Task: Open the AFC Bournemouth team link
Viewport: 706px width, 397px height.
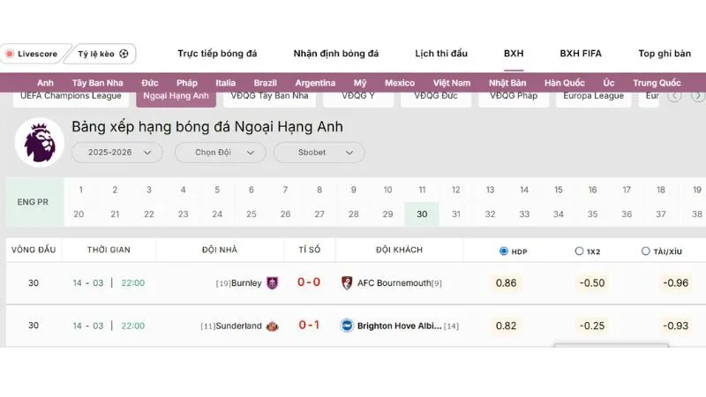Action: coord(394,283)
